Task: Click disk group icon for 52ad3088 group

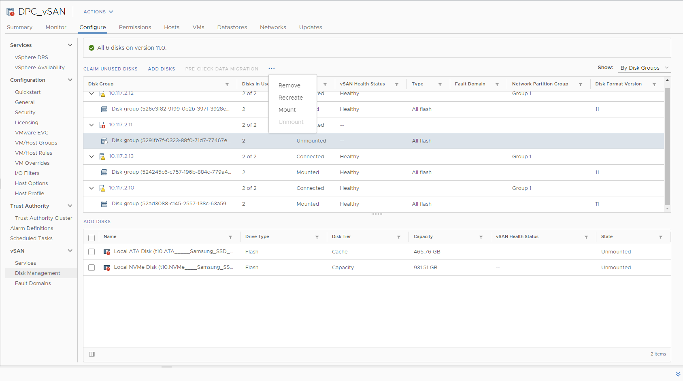Action: click(x=104, y=204)
